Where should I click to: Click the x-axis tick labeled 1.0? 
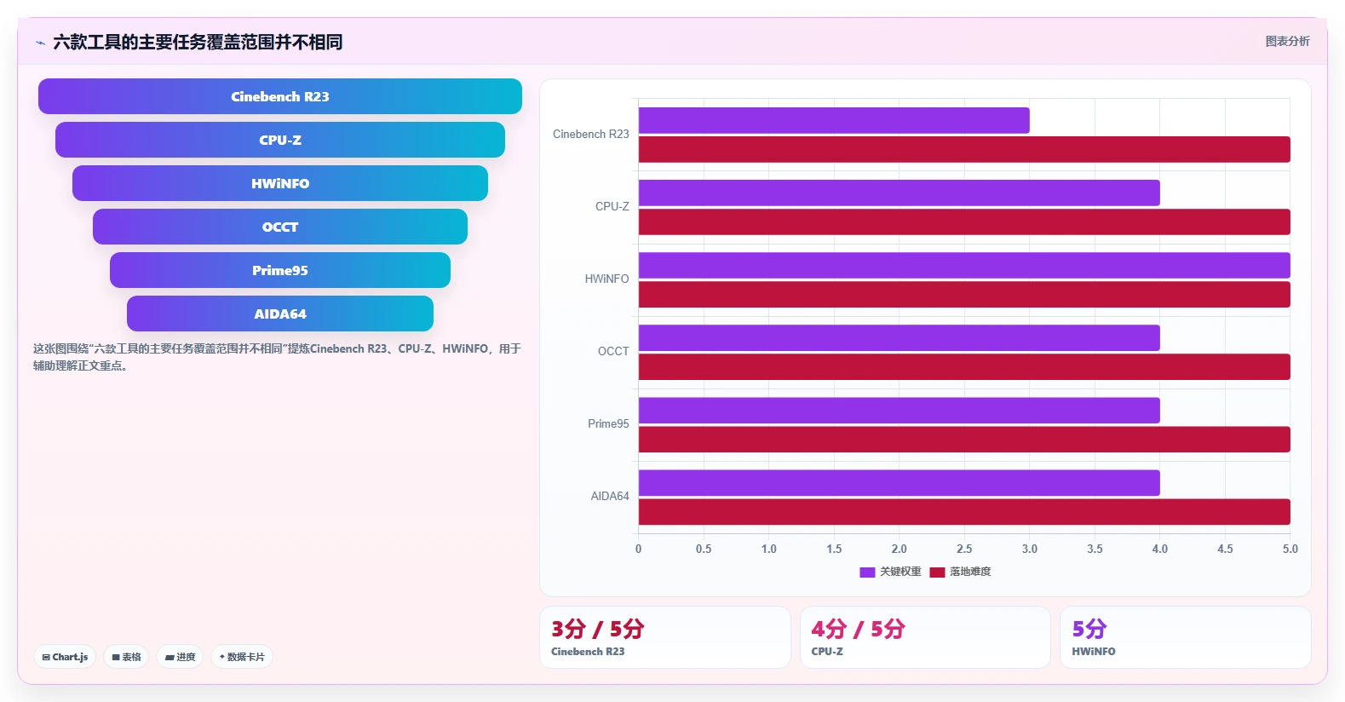pos(769,549)
